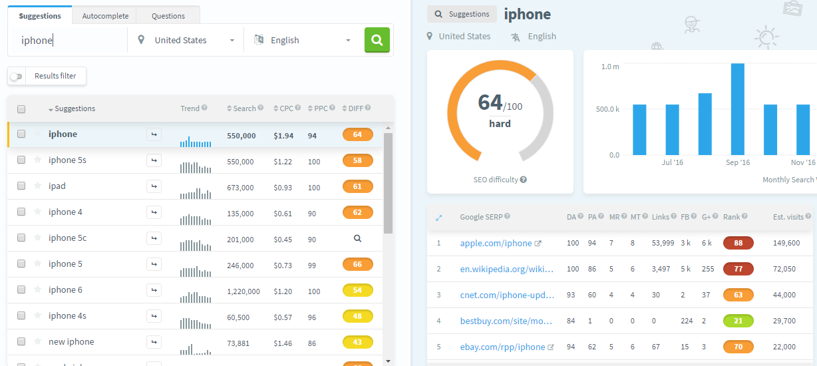Click the Suggestions button beside iphone heading
Viewport: 817px width, 366px height.
coord(462,14)
